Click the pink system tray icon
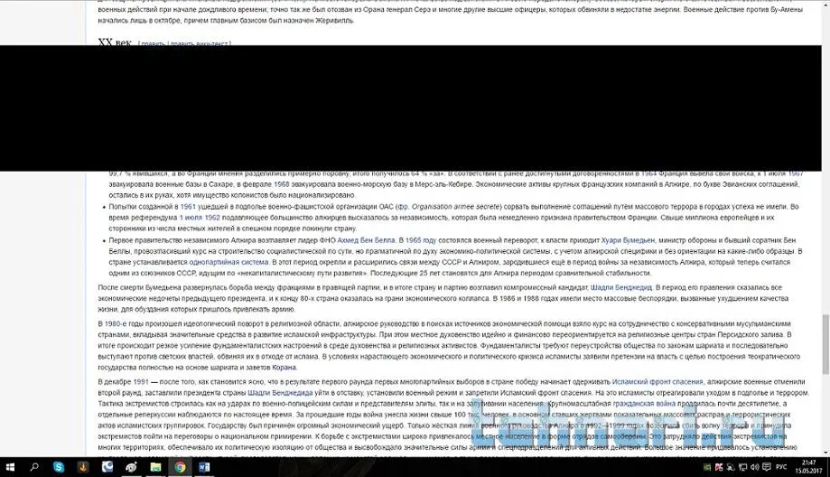 [719, 467]
